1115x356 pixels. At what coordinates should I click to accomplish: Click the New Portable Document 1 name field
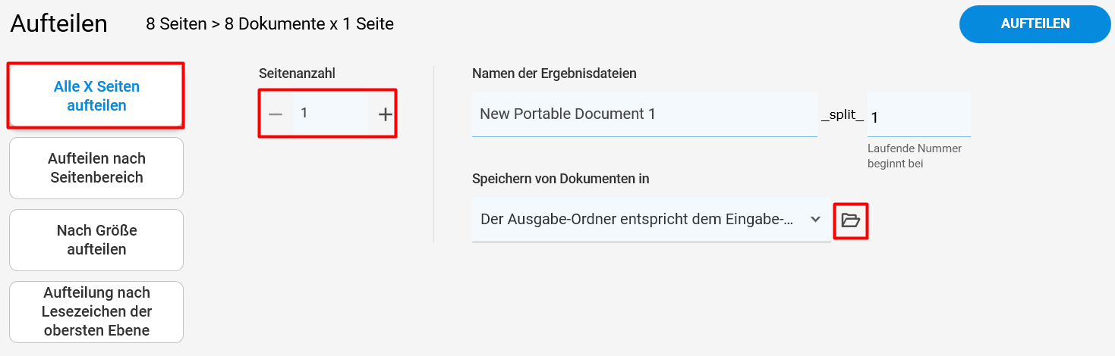644,114
